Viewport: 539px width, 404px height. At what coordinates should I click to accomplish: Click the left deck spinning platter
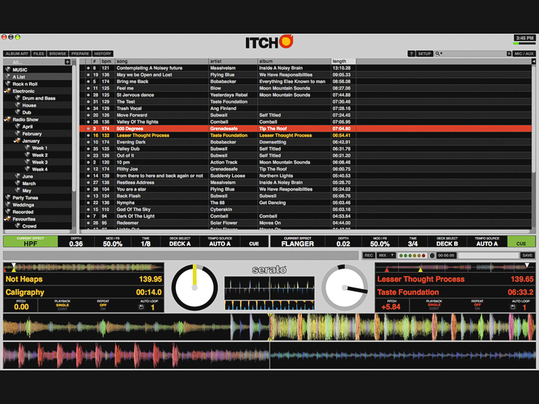coord(194,287)
